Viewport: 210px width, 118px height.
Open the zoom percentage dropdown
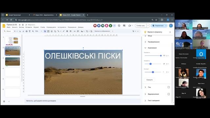pos(41,31)
